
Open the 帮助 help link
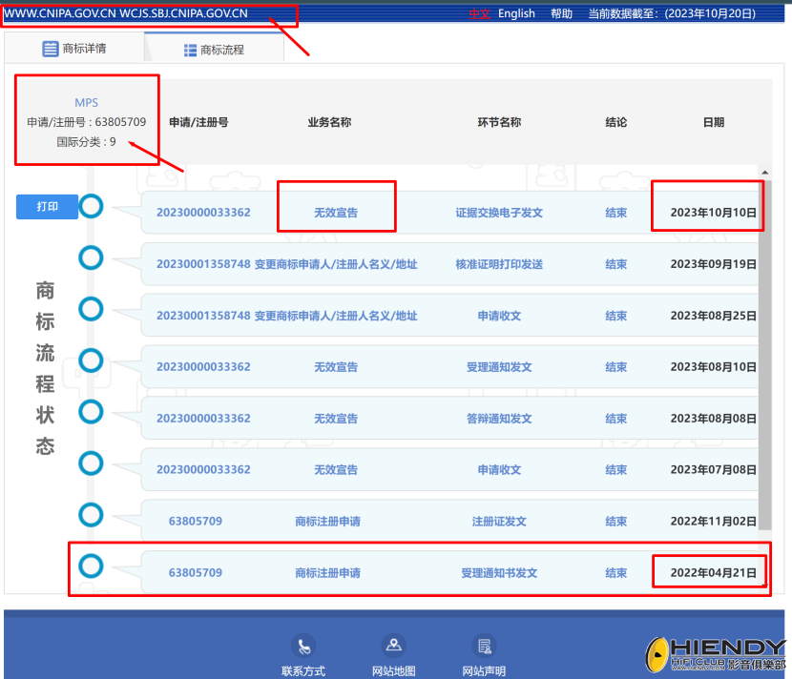561,13
